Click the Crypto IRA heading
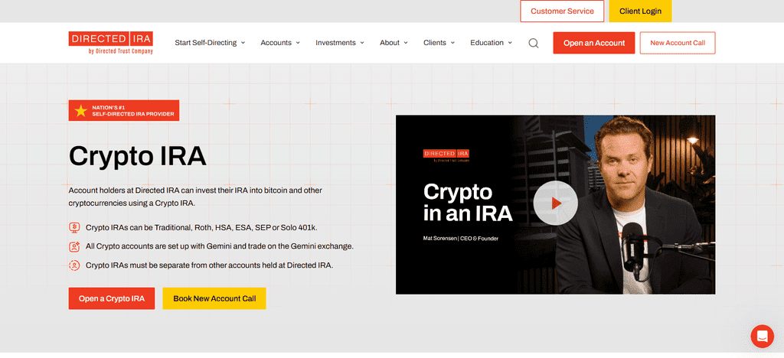The width and height of the screenshot is (784, 358). 138,156
